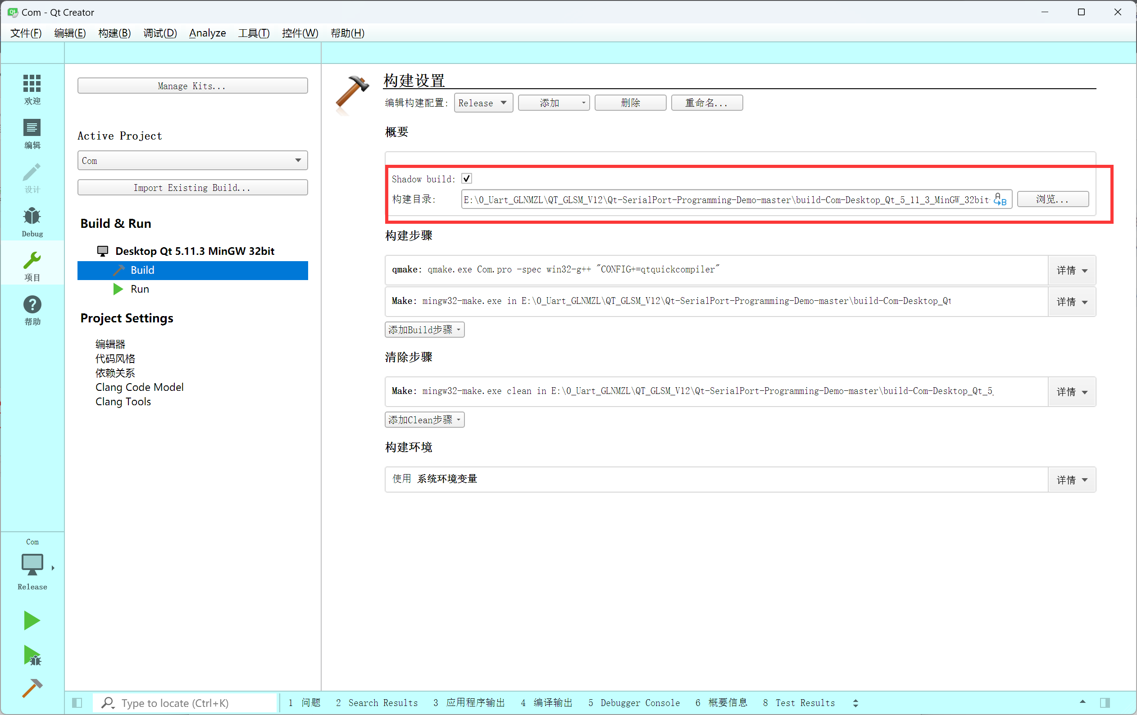
Task: Click variable chooser icon in build directory field
Action: [x=1000, y=199]
